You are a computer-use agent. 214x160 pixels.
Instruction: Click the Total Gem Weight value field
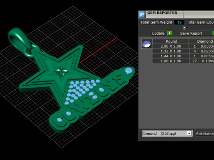(179, 22)
